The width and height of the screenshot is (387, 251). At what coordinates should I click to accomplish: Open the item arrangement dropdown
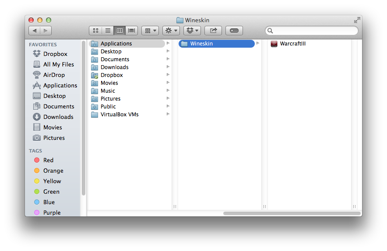click(x=150, y=31)
